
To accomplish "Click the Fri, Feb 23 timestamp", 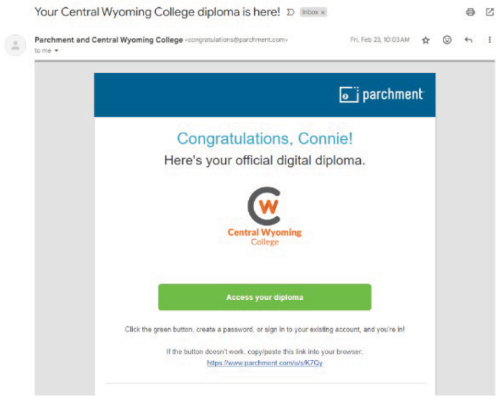I will (380, 40).
